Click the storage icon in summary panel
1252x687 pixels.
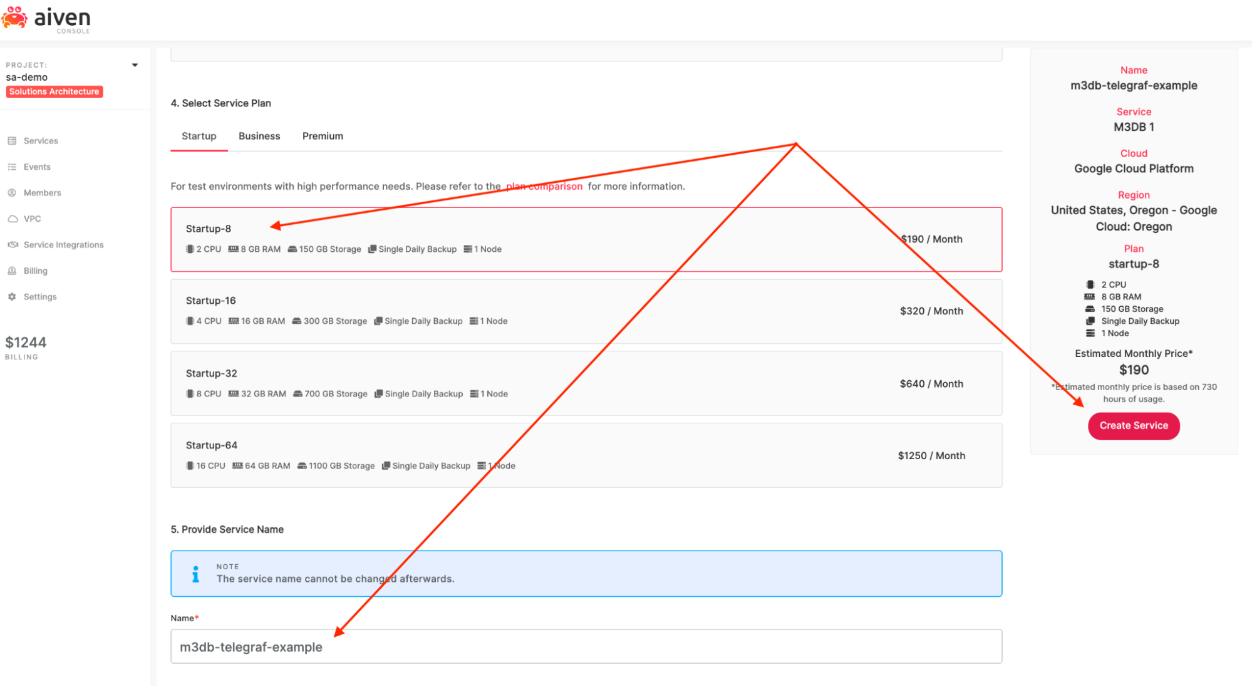coord(1090,309)
